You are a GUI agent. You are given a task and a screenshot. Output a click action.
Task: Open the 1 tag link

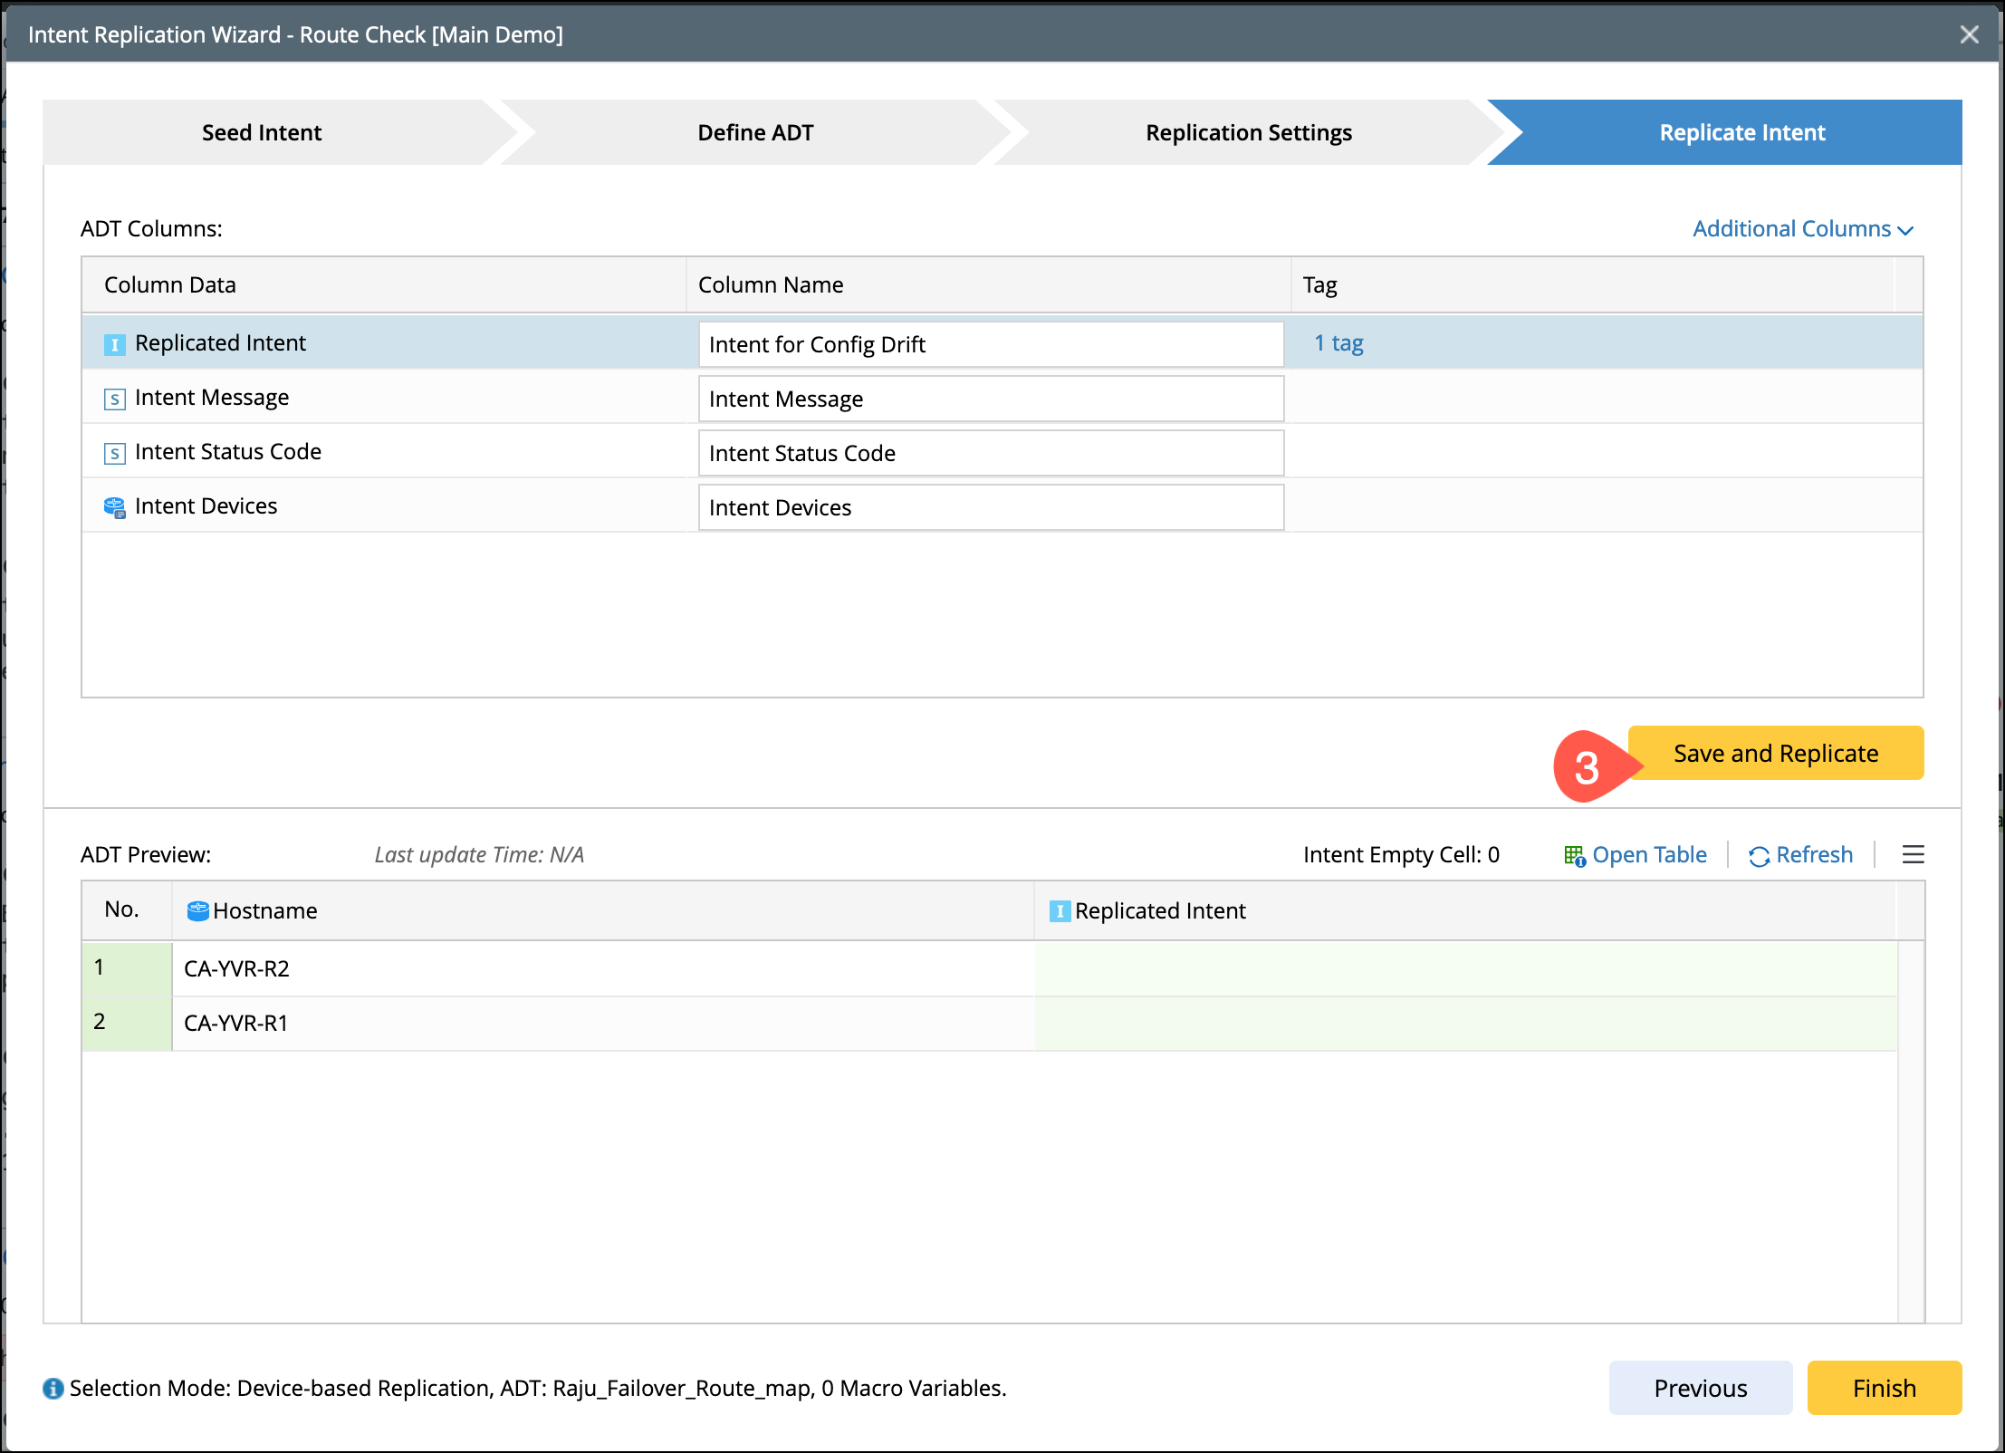1338,343
